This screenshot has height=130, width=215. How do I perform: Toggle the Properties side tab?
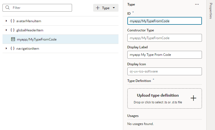click(x=211, y=11)
